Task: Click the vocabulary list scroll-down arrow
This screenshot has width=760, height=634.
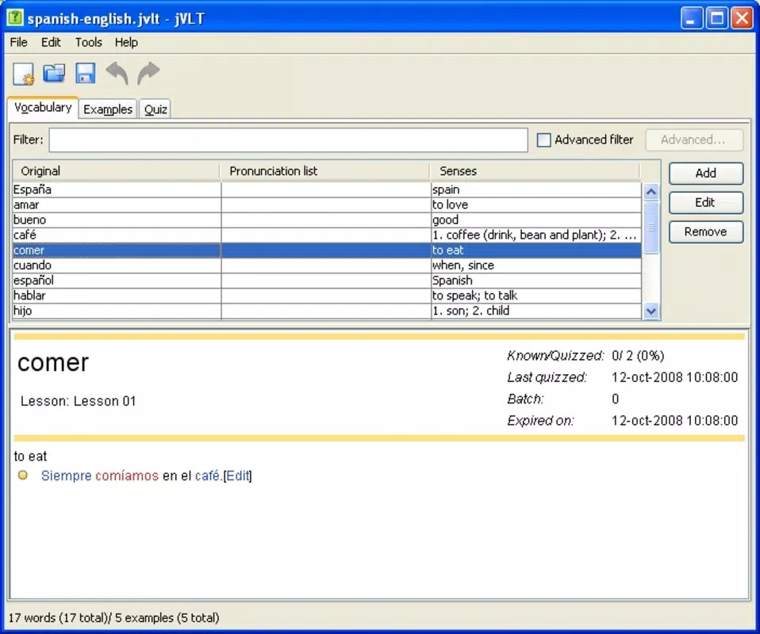Action: tap(651, 311)
